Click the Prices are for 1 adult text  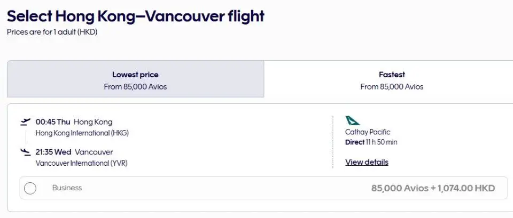pos(52,32)
